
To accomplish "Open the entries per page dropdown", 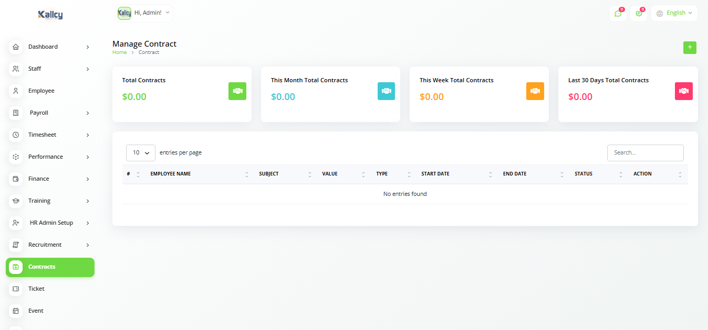I will click(x=141, y=152).
